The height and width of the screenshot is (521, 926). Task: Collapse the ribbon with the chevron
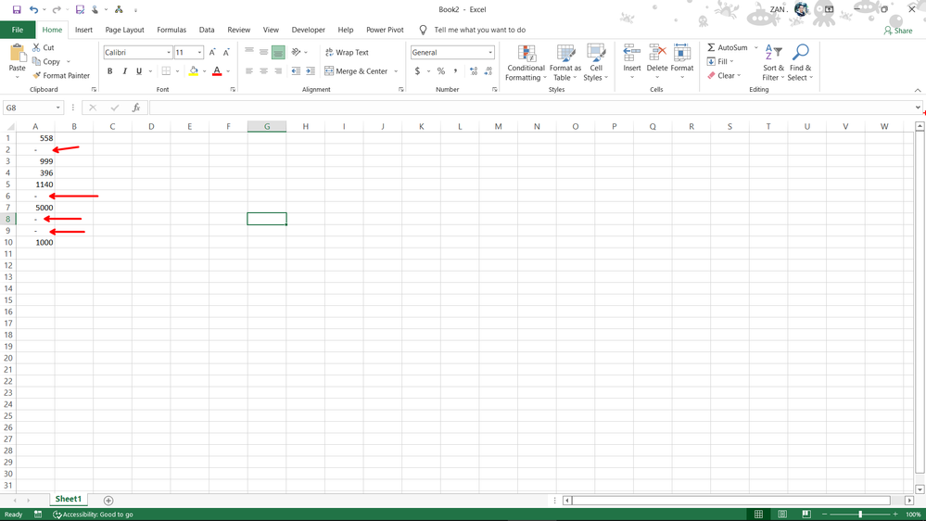[917, 90]
